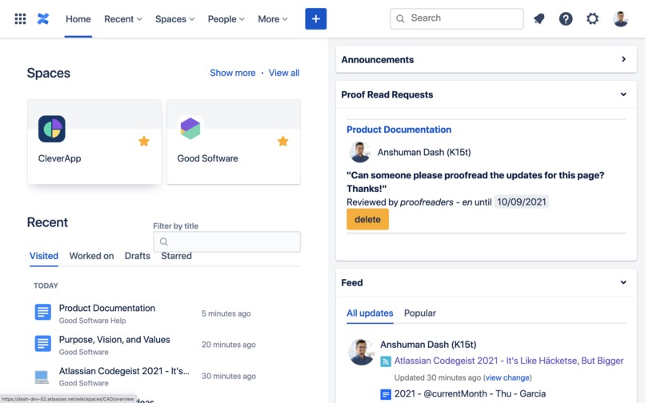Viewport: 645px width, 403px height.
Task: Open Atlassian Codegeist 2021 - It's... recent item
Action: (x=124, y=371)
